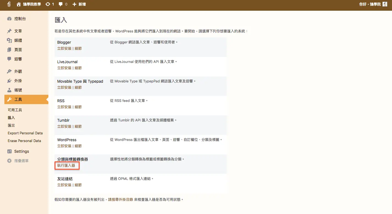This screenshot has width=392, height=214.
Task: Open the 匯出 submenu item
Action: 11,125
